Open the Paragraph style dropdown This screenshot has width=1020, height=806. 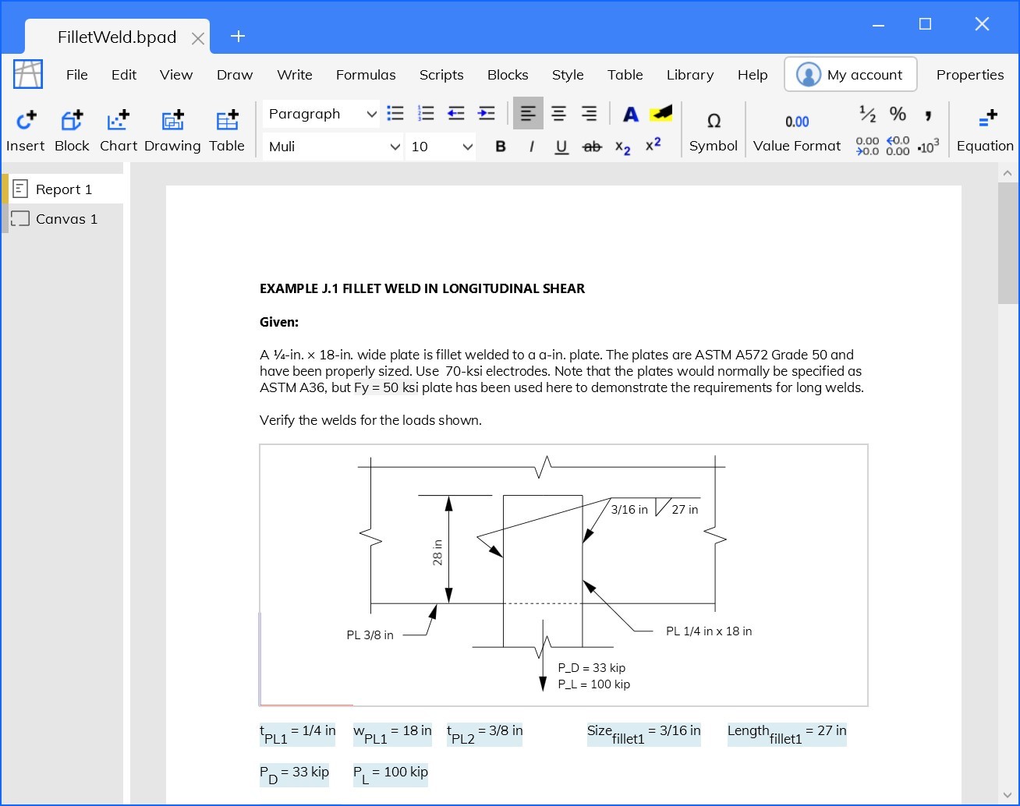pyautogui.click(x=321, y=114)
